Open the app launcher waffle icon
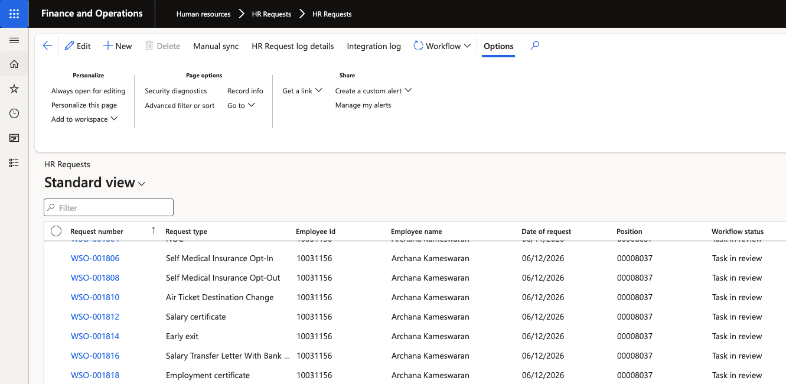This screenshot has height=384, width=786. pyautogui.click(x=14, y=14)
